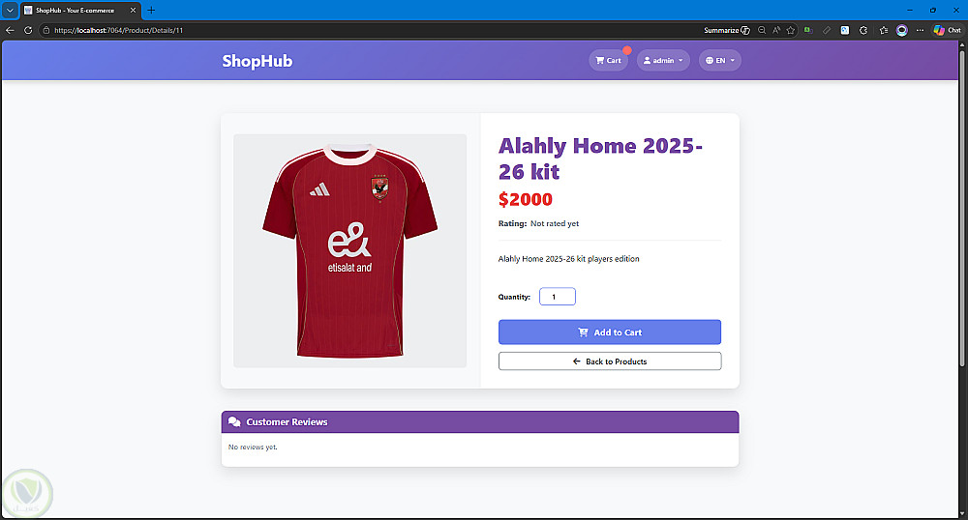Open the browser extensions puzzle icon

click(863, 30)
